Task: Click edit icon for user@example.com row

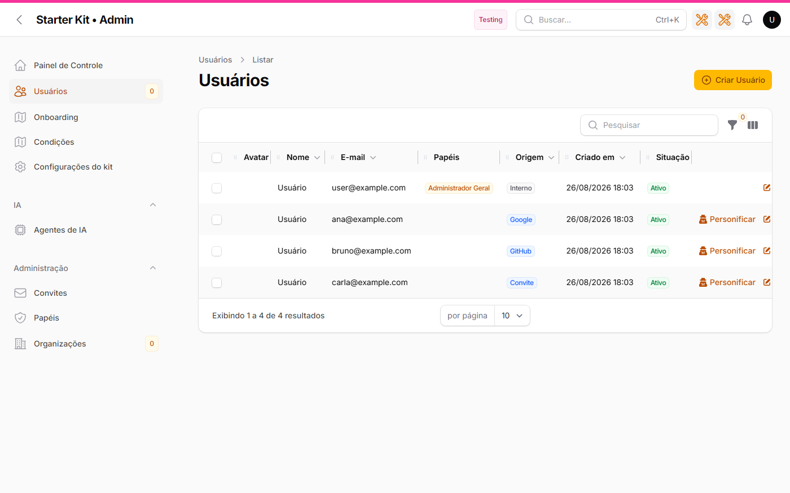Action: [767, 188]
